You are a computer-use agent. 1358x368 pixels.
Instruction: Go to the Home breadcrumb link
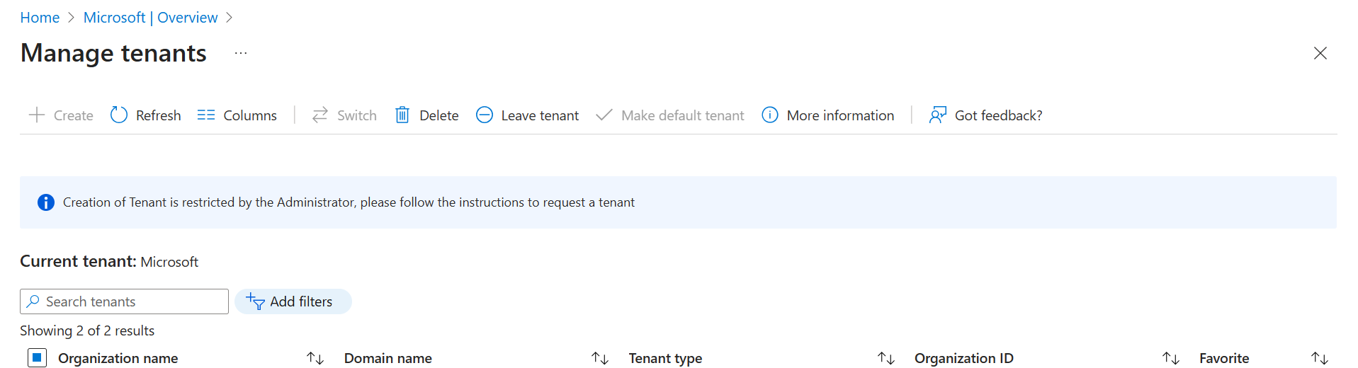[40, 18]
